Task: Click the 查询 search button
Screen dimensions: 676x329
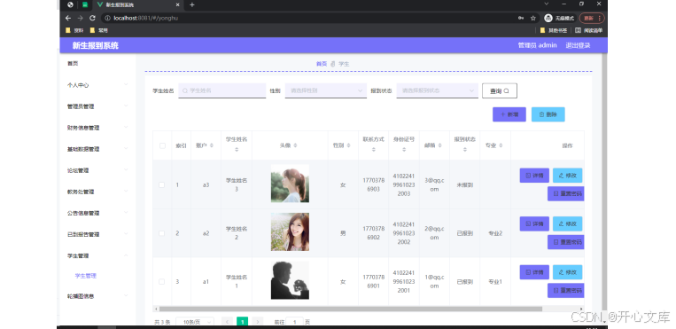Action: pyautogui.click(x=499, y=90)
